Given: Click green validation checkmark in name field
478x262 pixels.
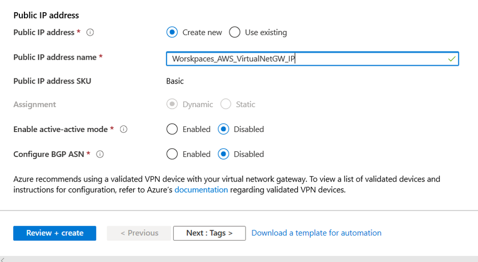Looking at the screenshot, I should (451, 59).
